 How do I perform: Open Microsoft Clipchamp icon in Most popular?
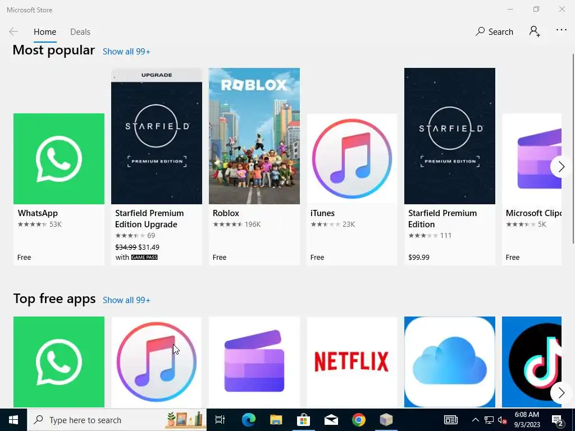tap(532, 159)
